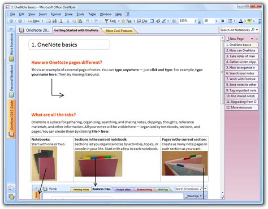Open the Share menu
Image resolution: width=268 pixels, height=209 pixels.
pos(68,14)
